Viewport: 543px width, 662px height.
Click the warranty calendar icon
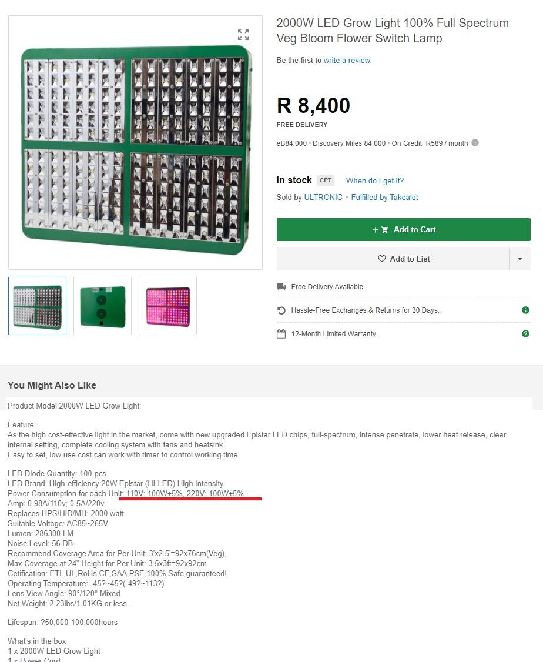tap(281, 334)
